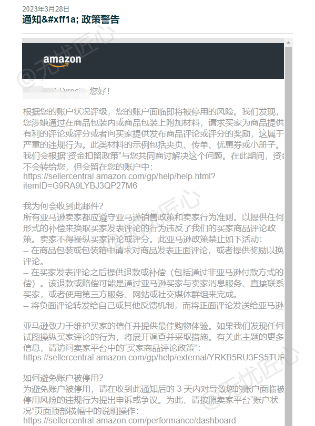The height and width of the screenshot is (426, 315).
Task: Click the 如何避免账户被停用? heading
Action: click(63, 378)
